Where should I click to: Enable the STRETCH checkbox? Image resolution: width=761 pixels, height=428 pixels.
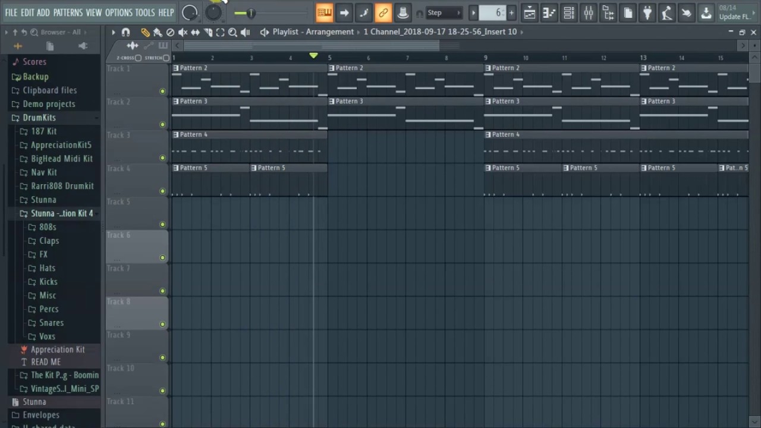[x=166, y=58]
